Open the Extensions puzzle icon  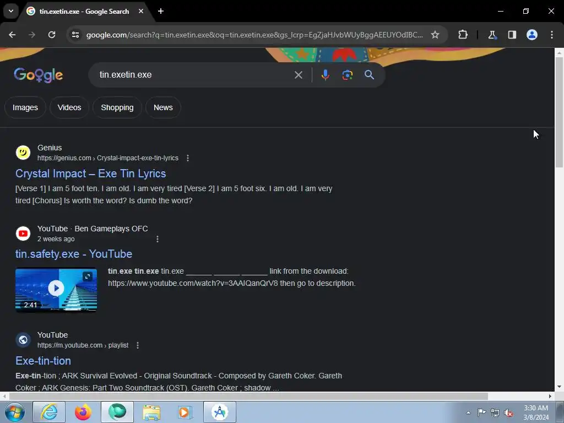[463, 35]
